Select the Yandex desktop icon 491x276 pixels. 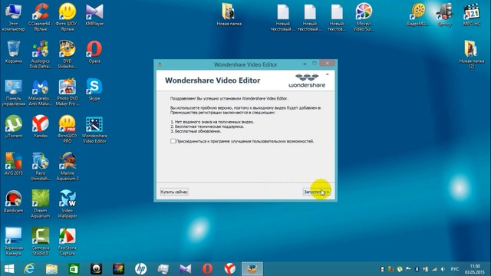pos(41,127)
